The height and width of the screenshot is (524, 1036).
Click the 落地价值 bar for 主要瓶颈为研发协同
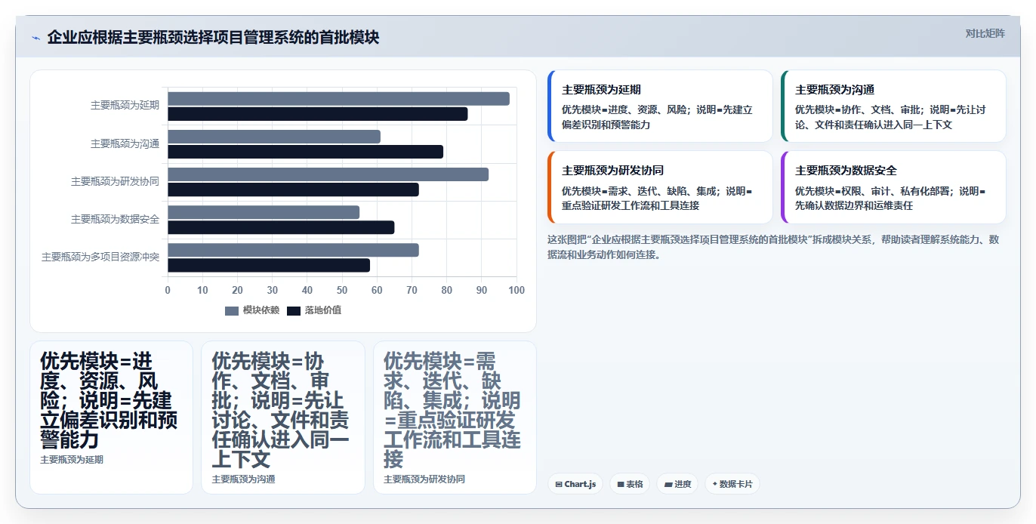pos(293,190)
